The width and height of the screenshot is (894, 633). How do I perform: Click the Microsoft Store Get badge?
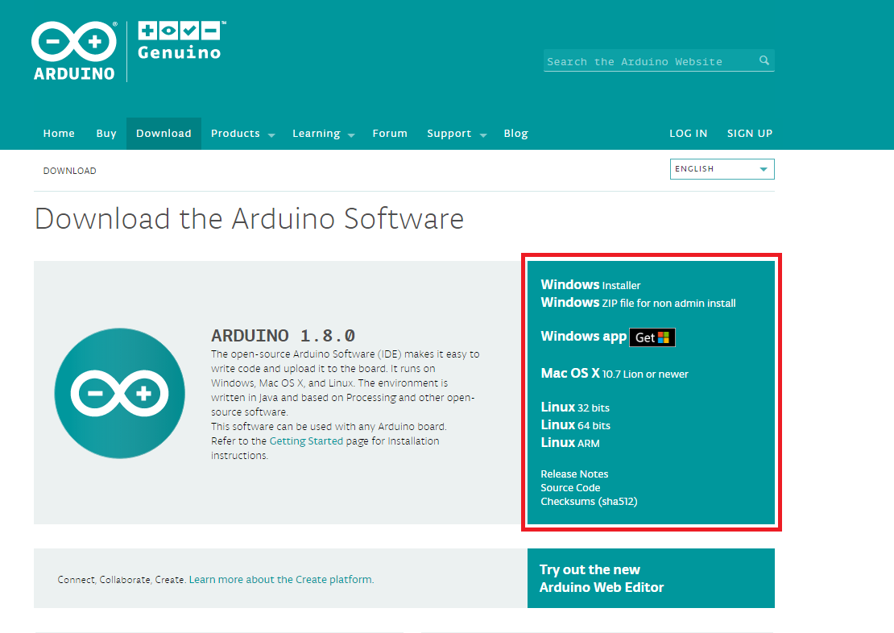(x=652, y=337)
